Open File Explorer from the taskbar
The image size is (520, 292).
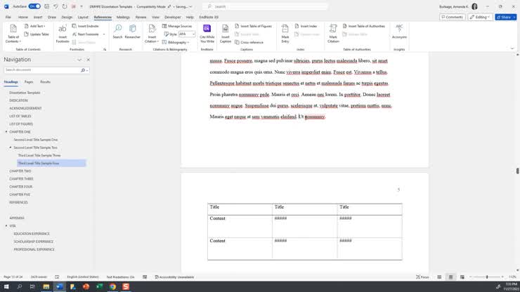point(46,286)
